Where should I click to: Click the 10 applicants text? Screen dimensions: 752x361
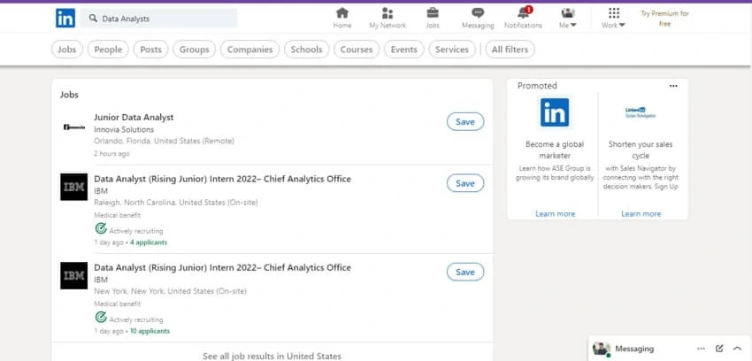[x=150, y=331]
